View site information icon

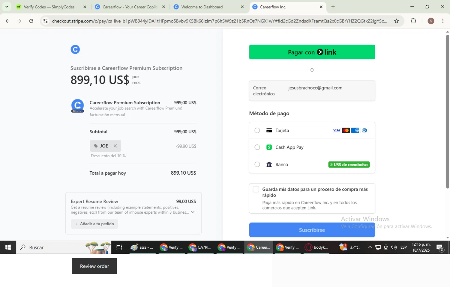(45, 21)
